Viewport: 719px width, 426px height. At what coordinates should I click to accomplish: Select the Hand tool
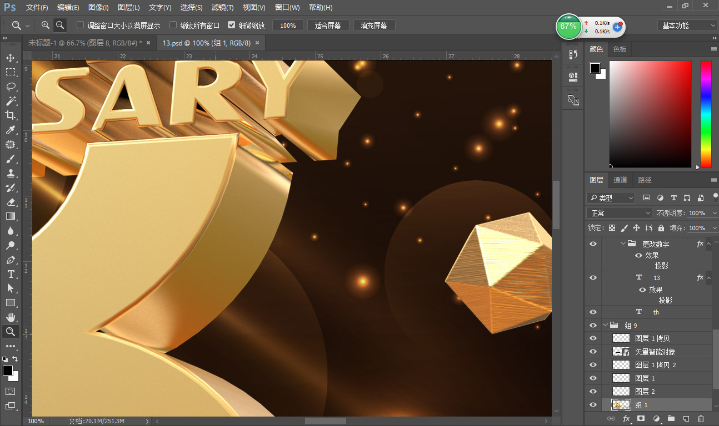[10, 317]
